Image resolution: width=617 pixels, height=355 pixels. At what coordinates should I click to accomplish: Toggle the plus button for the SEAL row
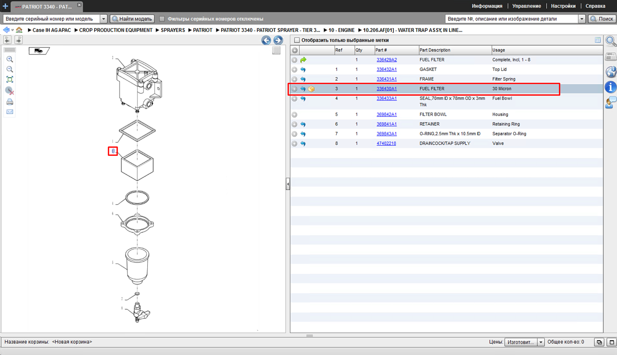(295, 99)
